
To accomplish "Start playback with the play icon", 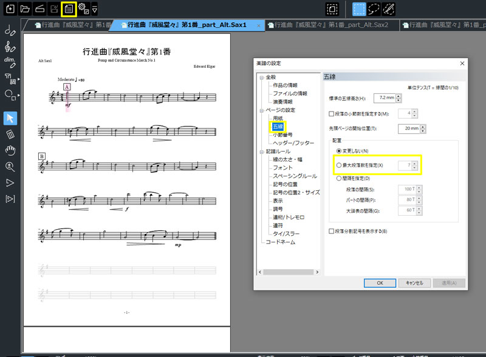I will 10,182.
